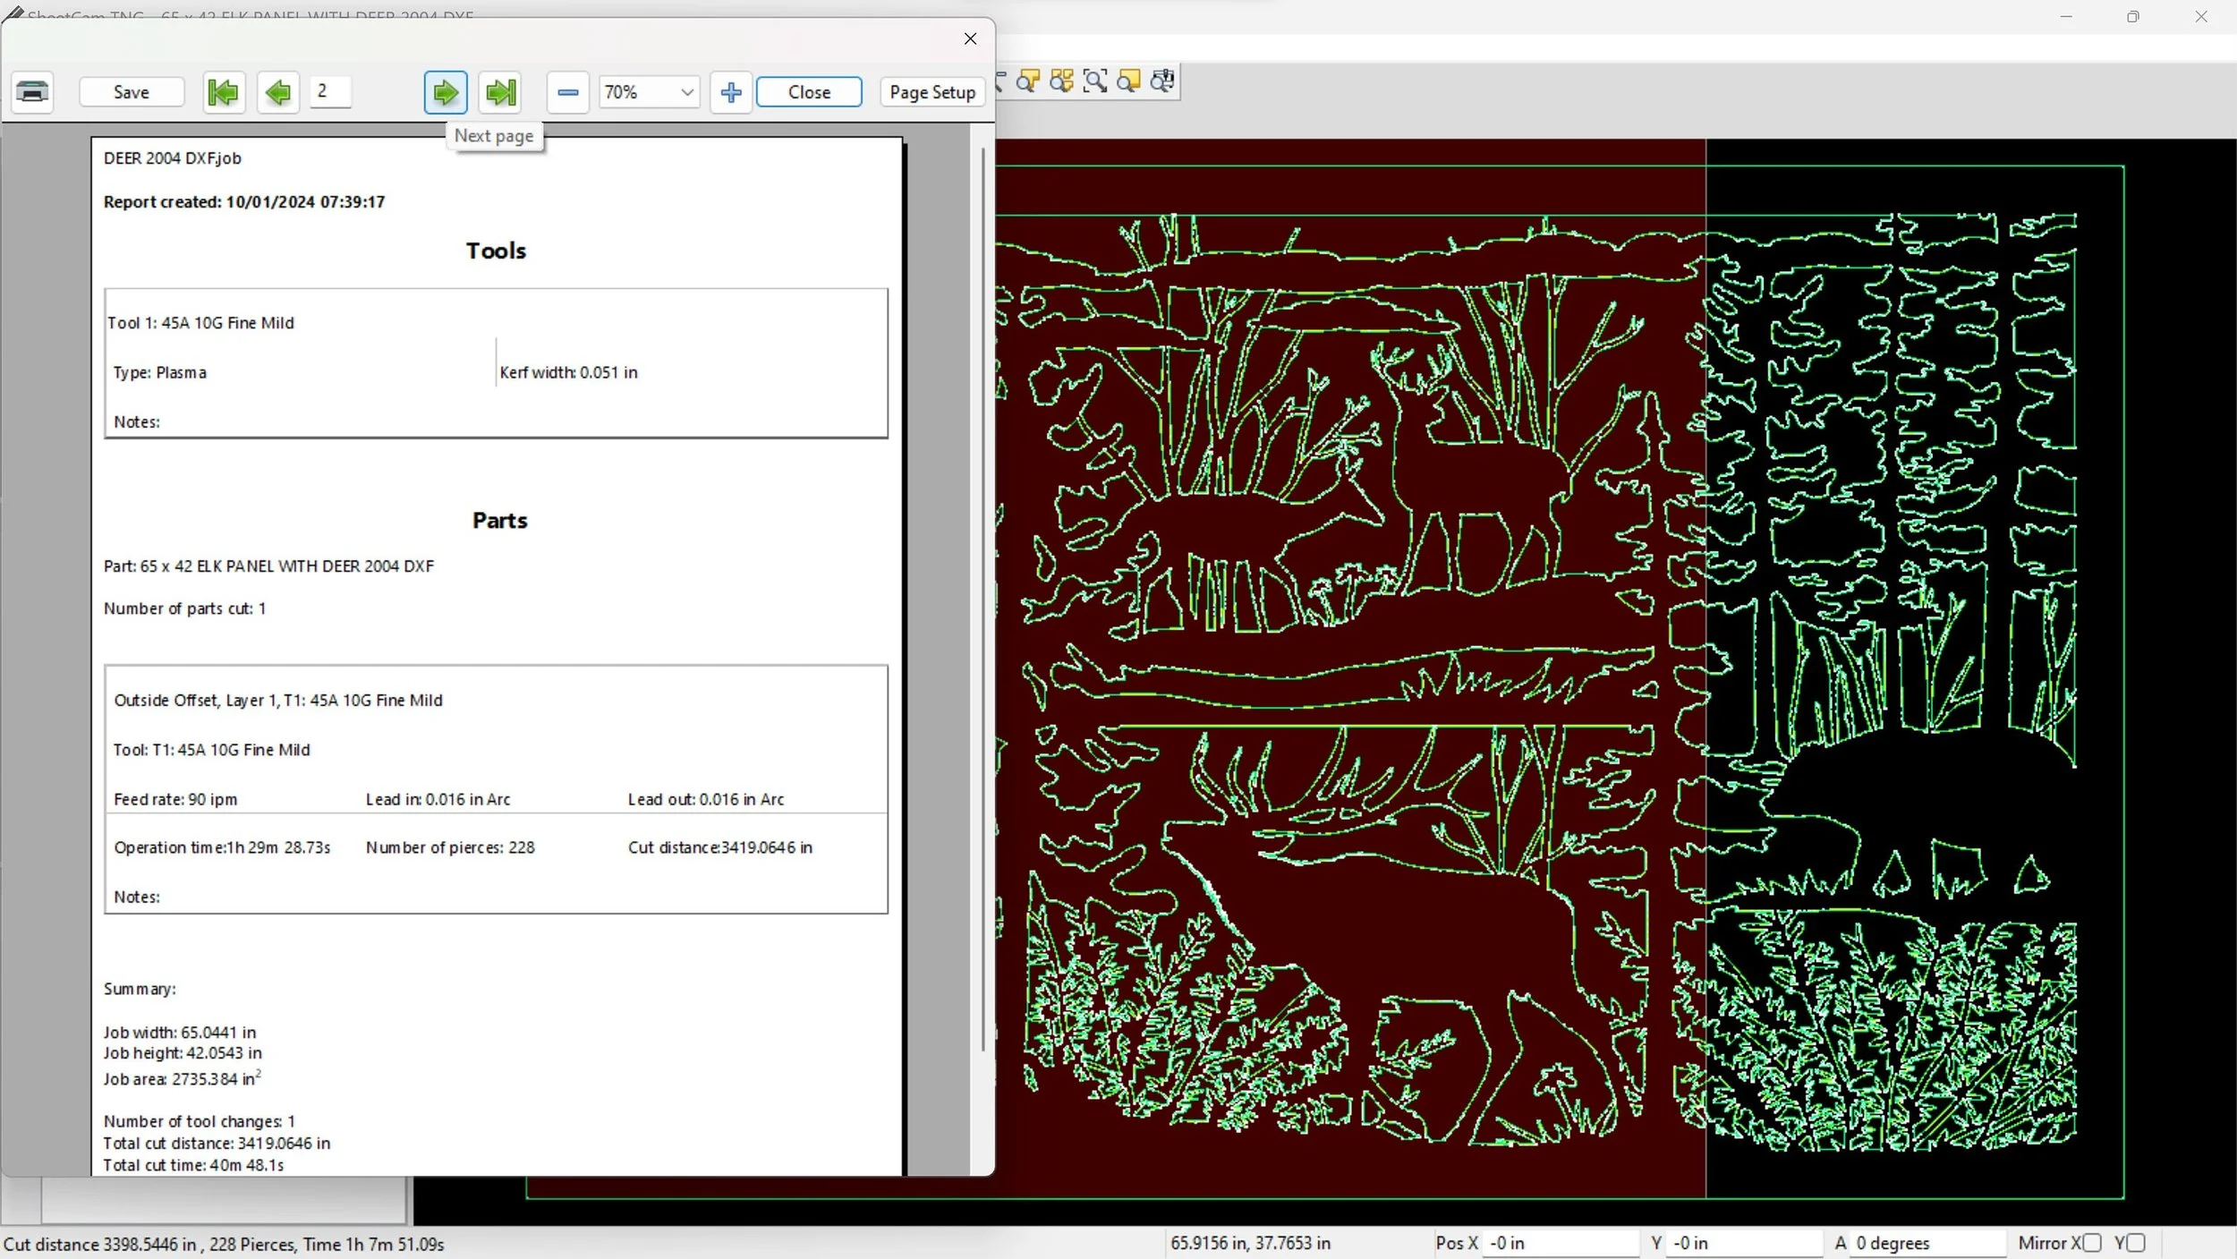The width and height of the screenshot is (2237, 1259).
Task: Click the report preview vertical scrollbar
Action: 982,600
